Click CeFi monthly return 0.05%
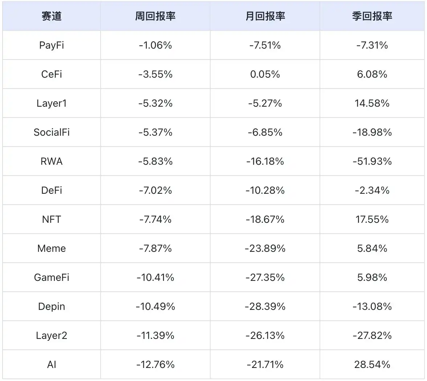 265,74
